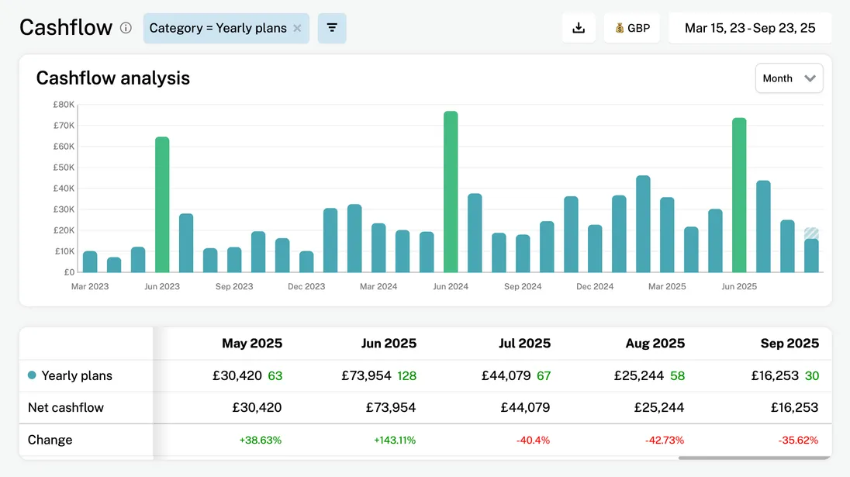Select the Sep 2025 column header
The image size is (850, 477).
(x=791, y=343)
